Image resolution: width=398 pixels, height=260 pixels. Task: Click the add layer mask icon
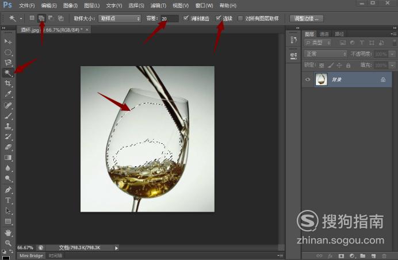click(x=341, y=255)
